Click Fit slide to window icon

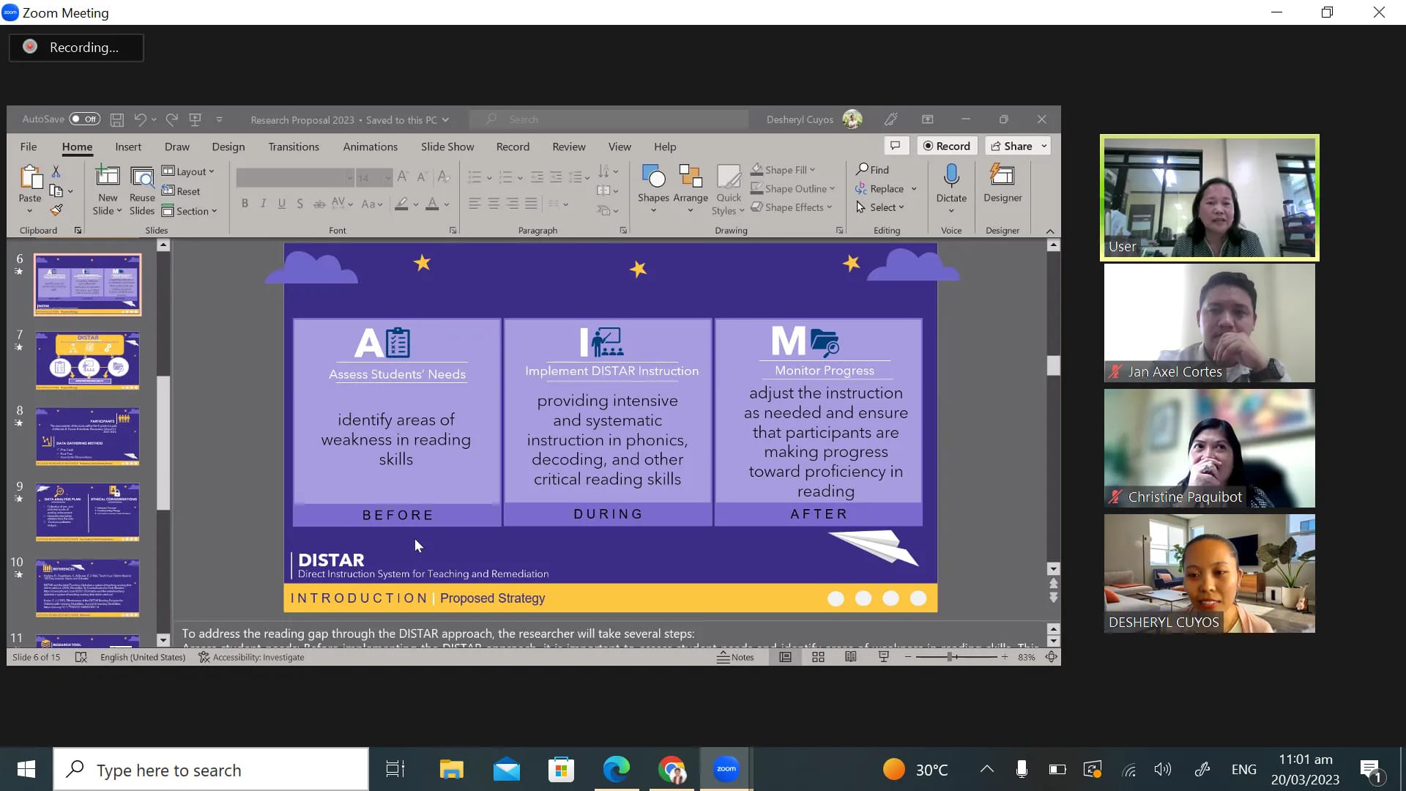[1051, 657]
